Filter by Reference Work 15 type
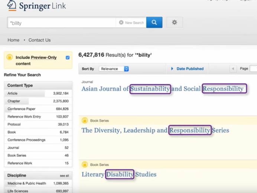Viewport: 257px width, 193px height. point(38,163)
